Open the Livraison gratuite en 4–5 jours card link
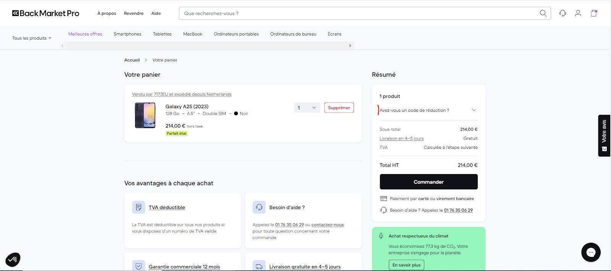611x271 pixels. point(305,267)
